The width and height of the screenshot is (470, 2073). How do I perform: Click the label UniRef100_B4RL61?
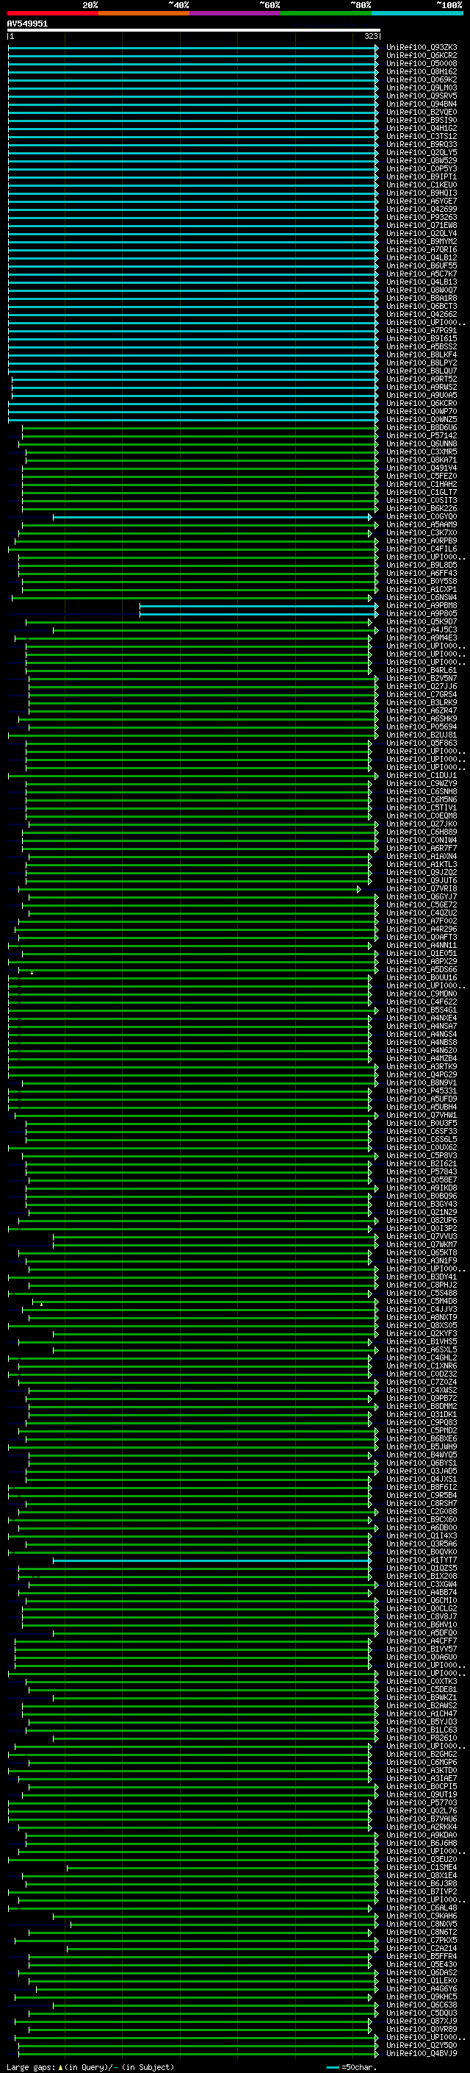(422, 671)
